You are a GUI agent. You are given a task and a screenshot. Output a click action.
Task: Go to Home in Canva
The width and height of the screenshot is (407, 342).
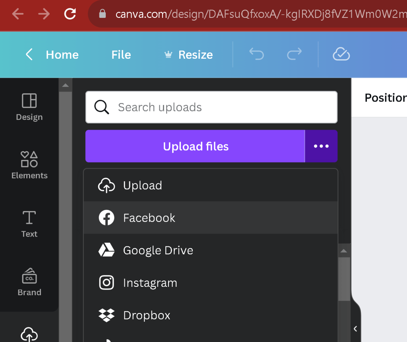(62, 55)
